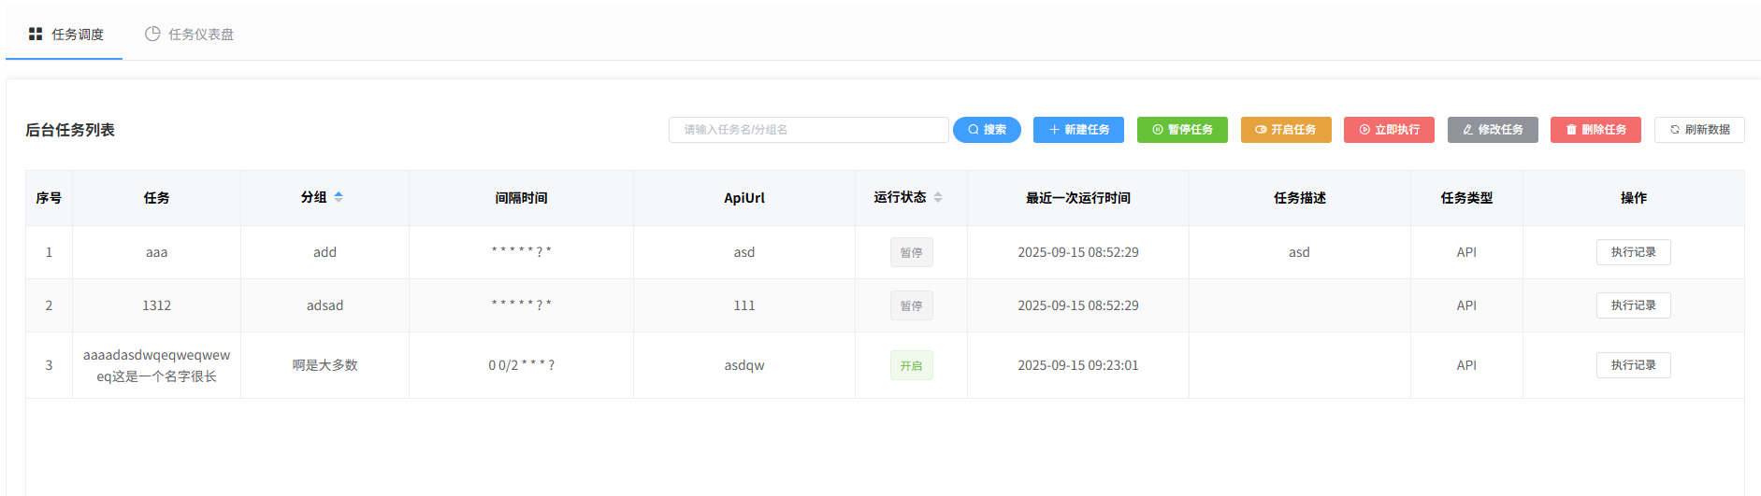
Task: Click the 删除任务 trash button
Action: click(1595, 130)
